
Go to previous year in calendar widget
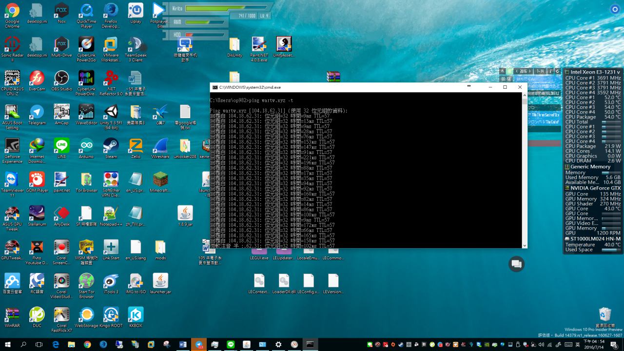coord(517,72)
